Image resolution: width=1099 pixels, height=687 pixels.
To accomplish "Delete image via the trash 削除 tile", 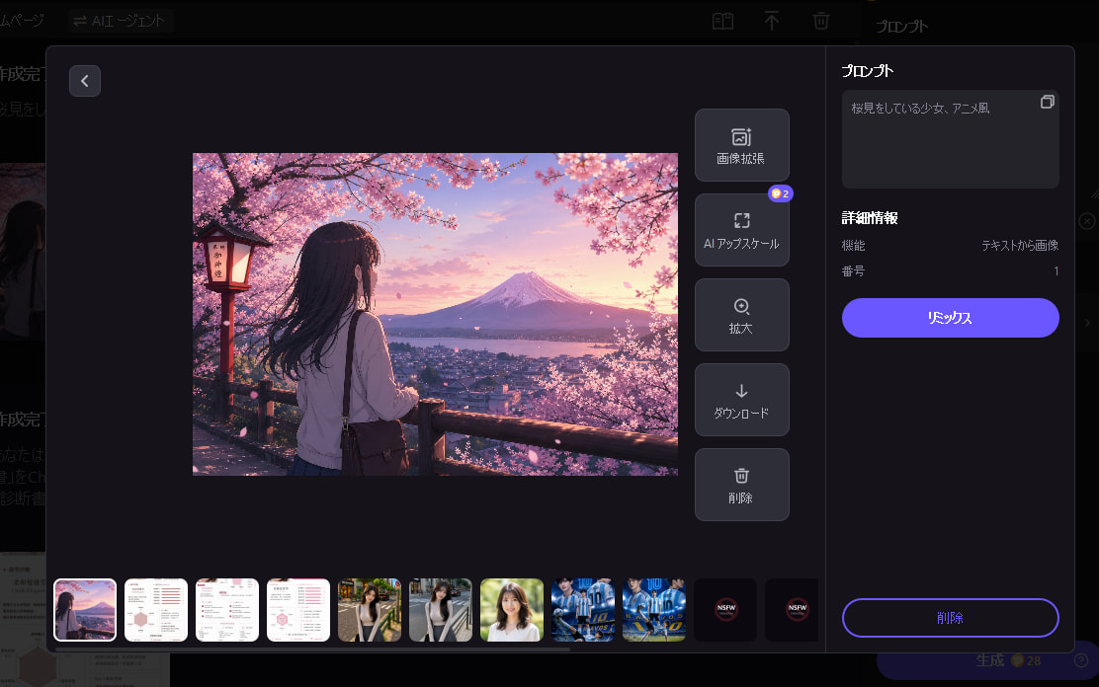I will coord(741,485).
